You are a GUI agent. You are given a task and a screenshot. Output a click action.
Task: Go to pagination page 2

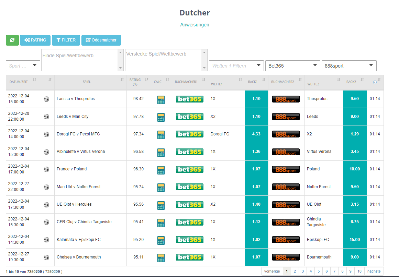[x=295, y=271]
